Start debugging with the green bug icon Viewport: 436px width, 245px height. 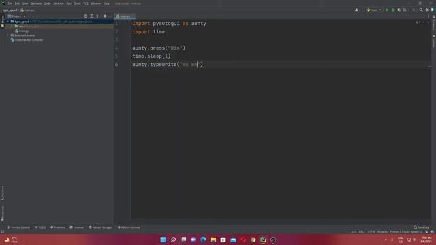coord(393,10)
